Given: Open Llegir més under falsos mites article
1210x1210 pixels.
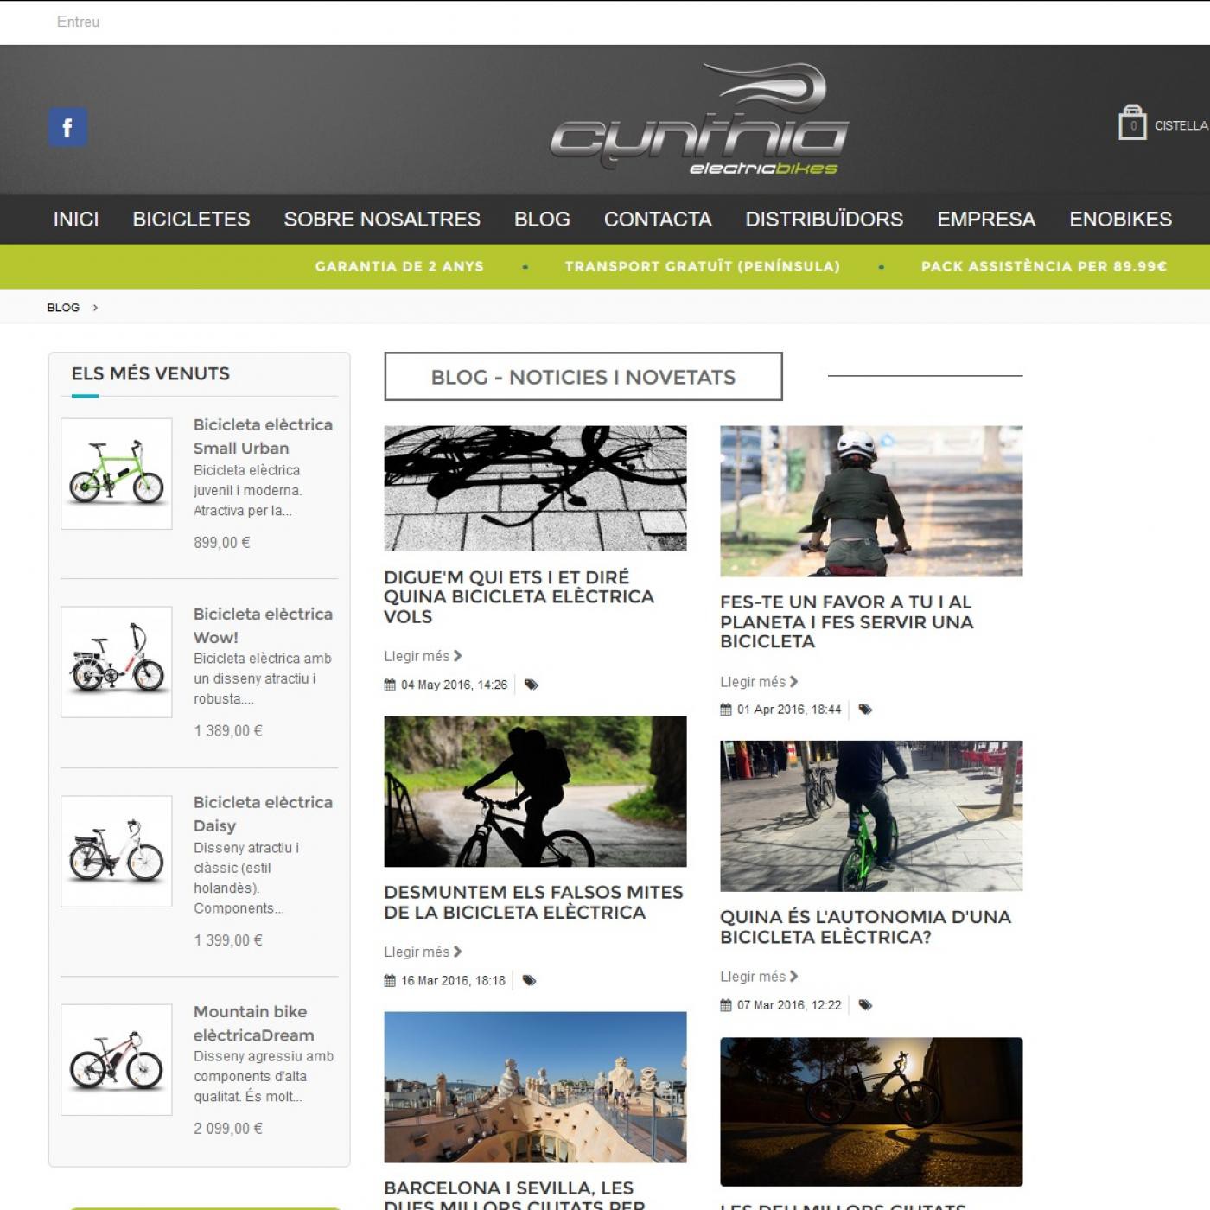Looking at the screenshot, I should [423, 952].
